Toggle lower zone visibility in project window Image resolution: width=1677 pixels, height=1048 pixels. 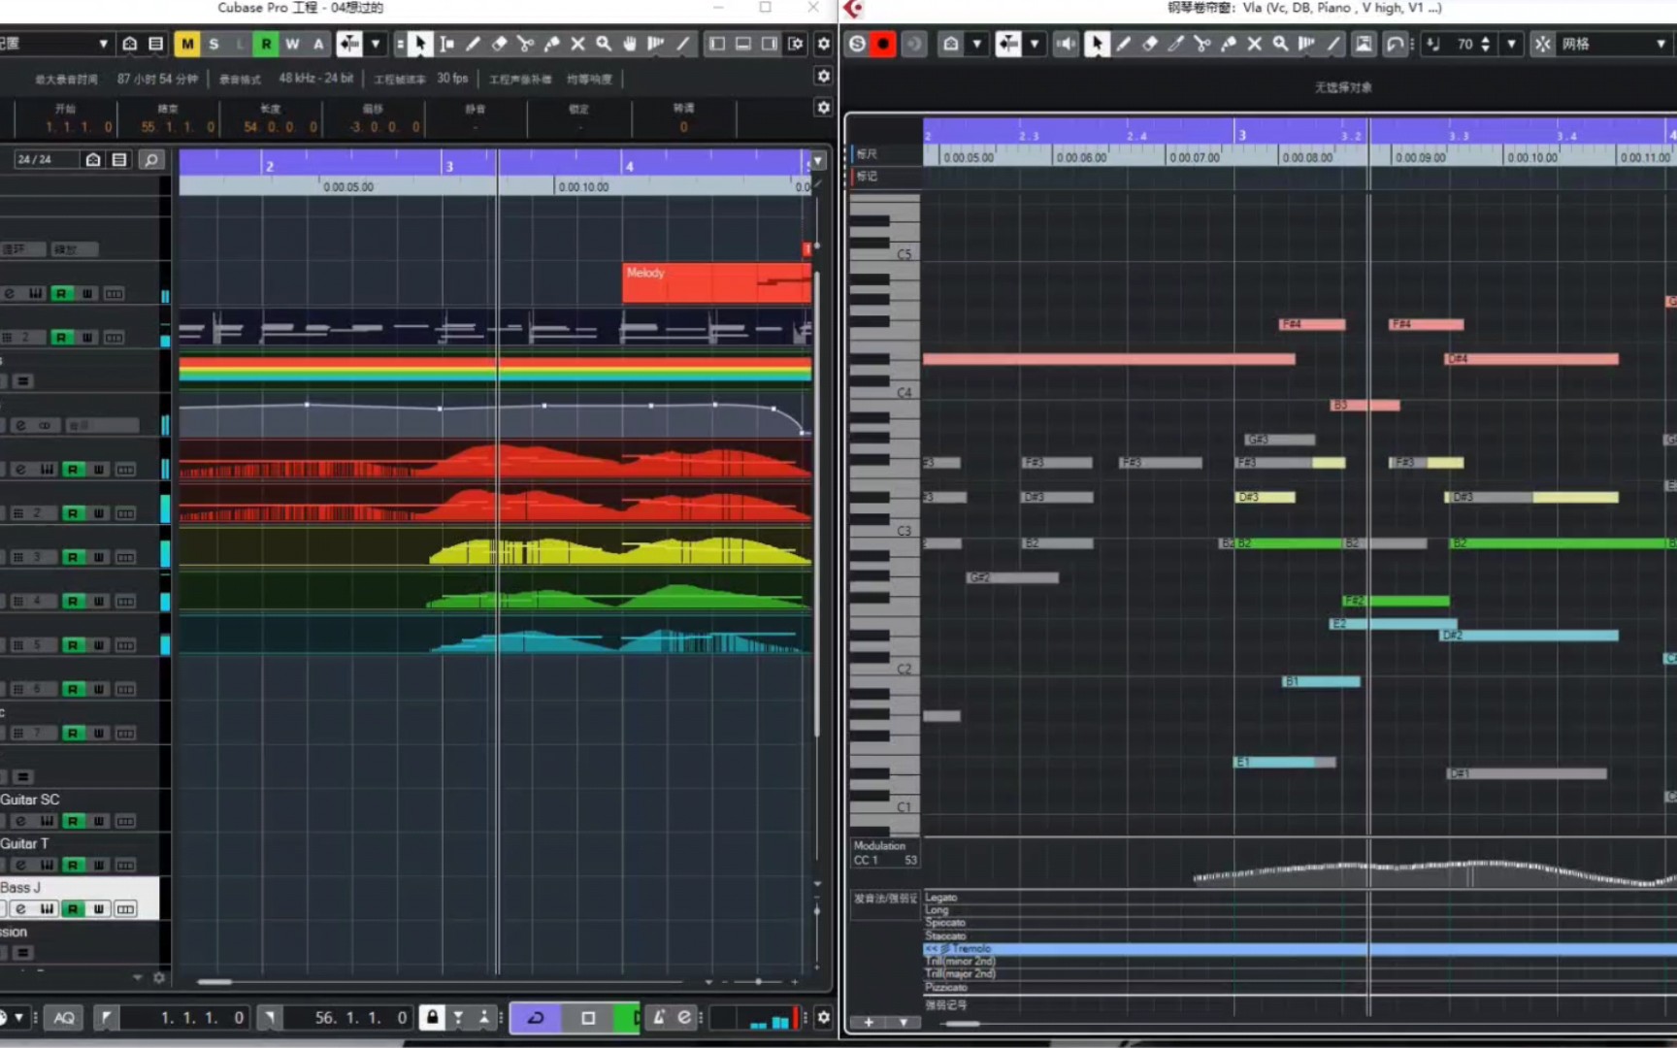tap(743, 44)
